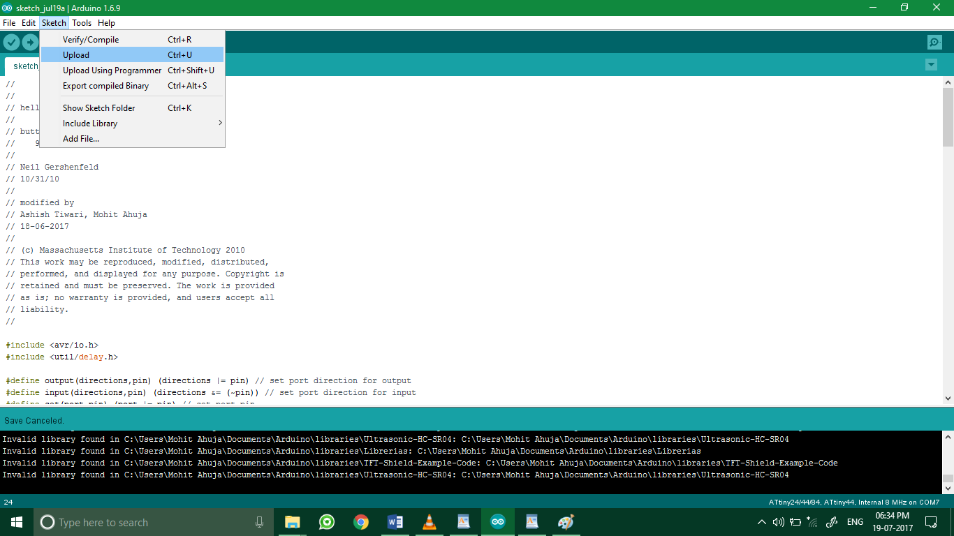954x536 pixels.
Task: Click the 'Type here to search' box
Action: [x=154, y=522]
